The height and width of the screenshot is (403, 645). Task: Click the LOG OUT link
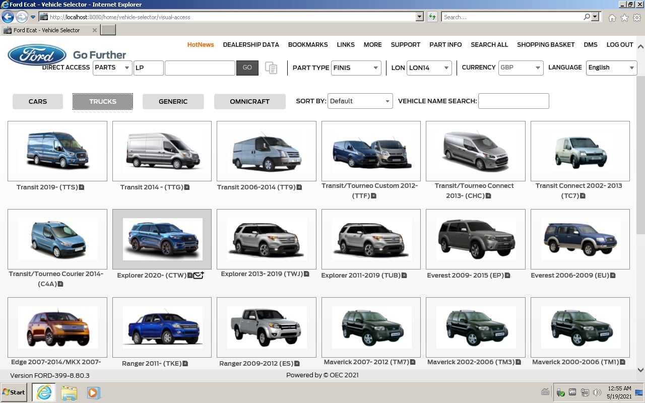(x=620, y=45)
